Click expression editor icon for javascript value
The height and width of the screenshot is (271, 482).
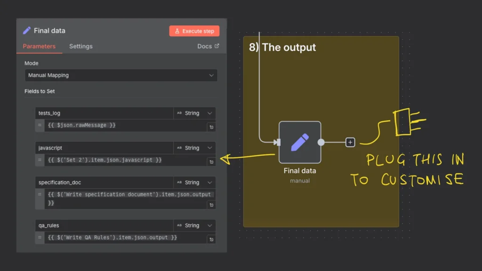click(211, 162)
